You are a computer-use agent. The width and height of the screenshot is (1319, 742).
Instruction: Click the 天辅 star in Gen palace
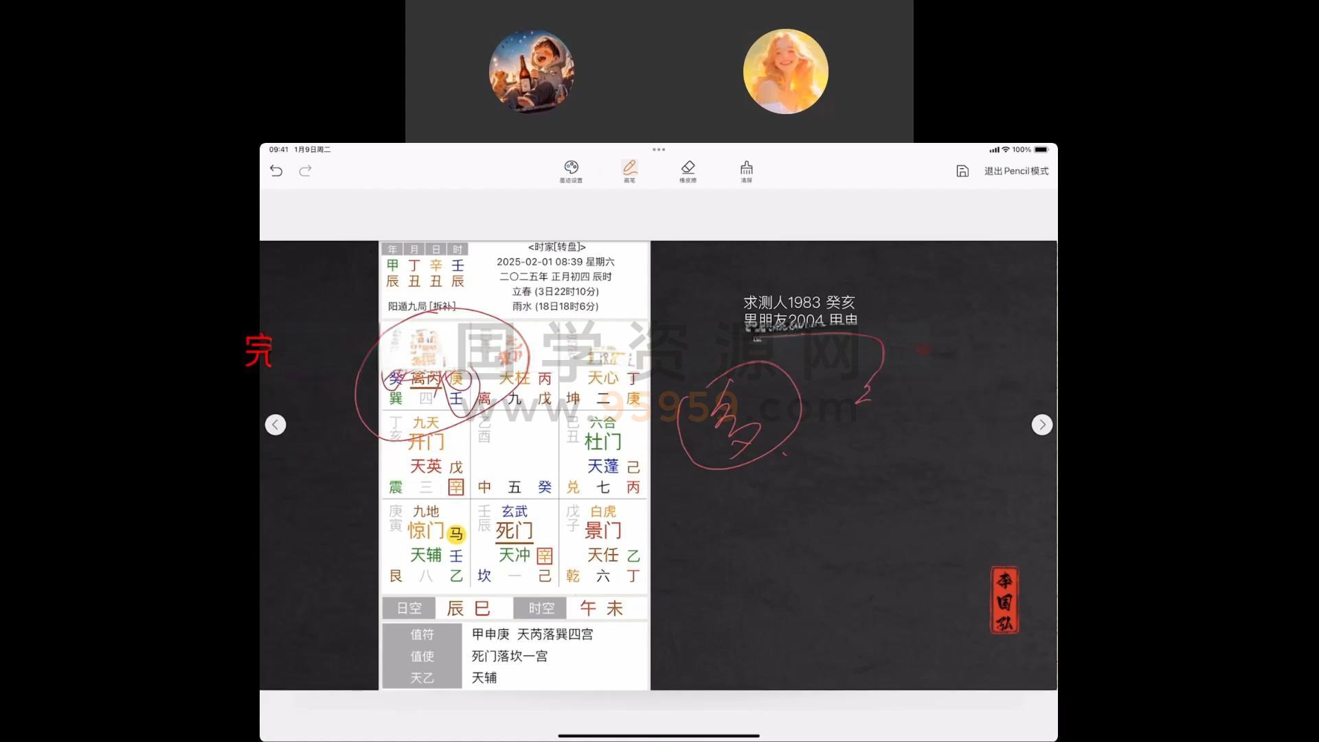(x=426, y=555)
